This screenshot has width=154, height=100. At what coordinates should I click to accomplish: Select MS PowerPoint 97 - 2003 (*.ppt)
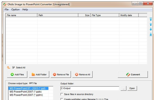[x=29, y=88]
